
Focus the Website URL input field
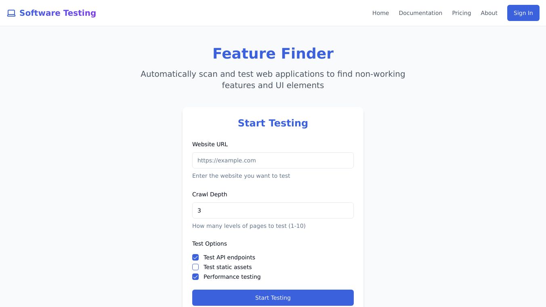273,160
